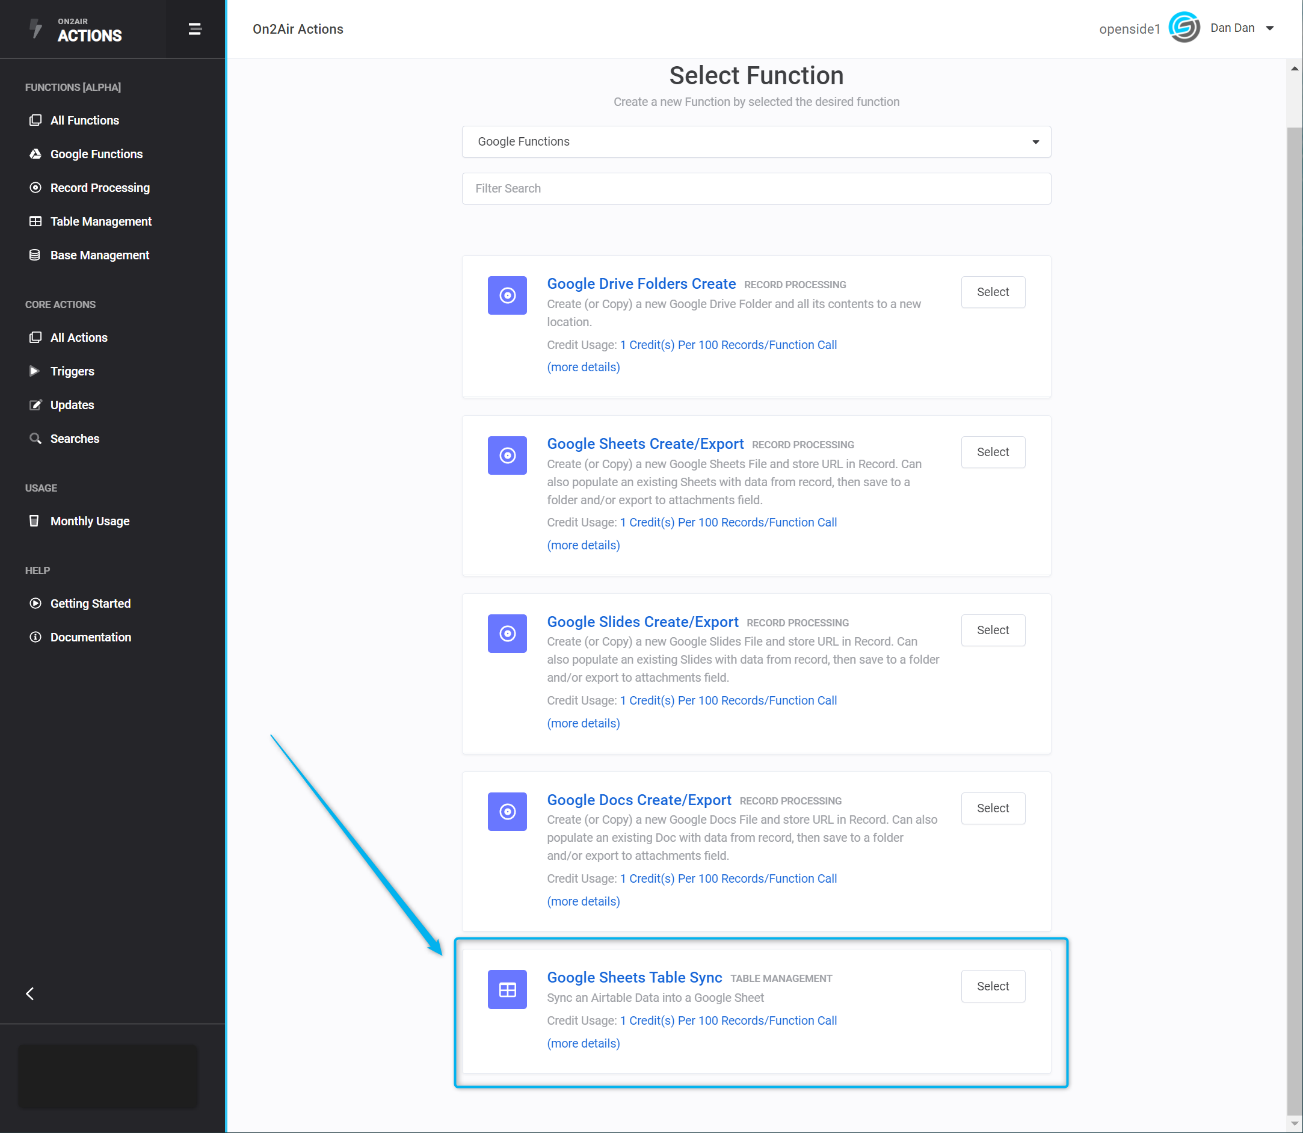Click the On2Air Actions header title
This screenshot has width=1303, height=1133.
(298, 29)
